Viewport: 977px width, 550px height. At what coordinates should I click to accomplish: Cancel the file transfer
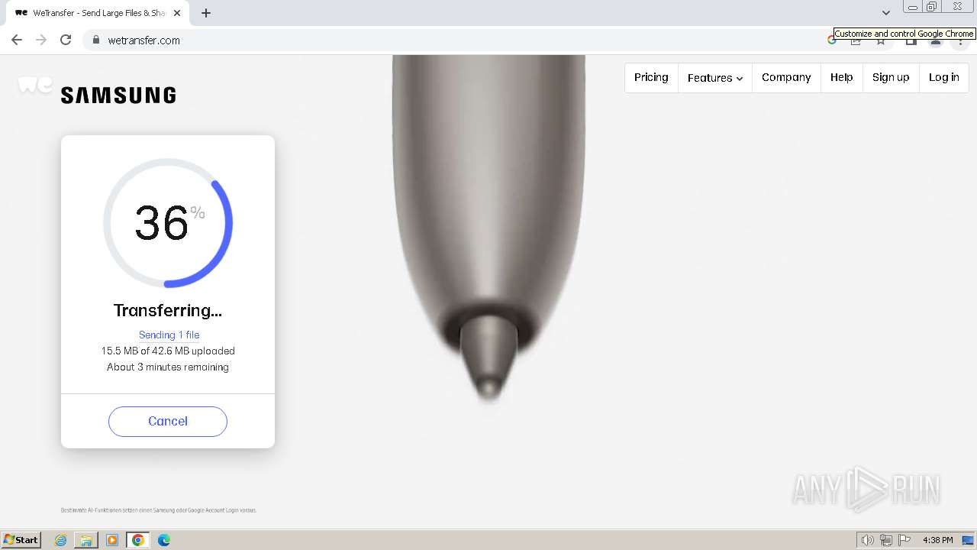click(x=168, y=422)
